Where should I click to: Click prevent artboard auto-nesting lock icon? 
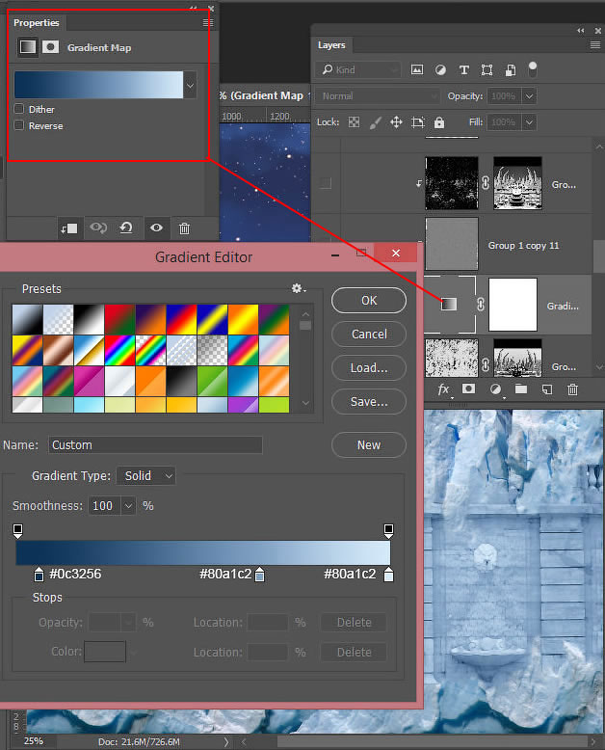[x=418, y=122]
